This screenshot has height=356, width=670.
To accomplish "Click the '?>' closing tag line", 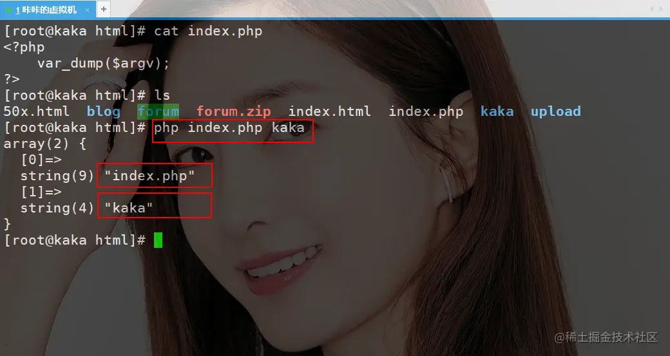I will coord(12,79).
